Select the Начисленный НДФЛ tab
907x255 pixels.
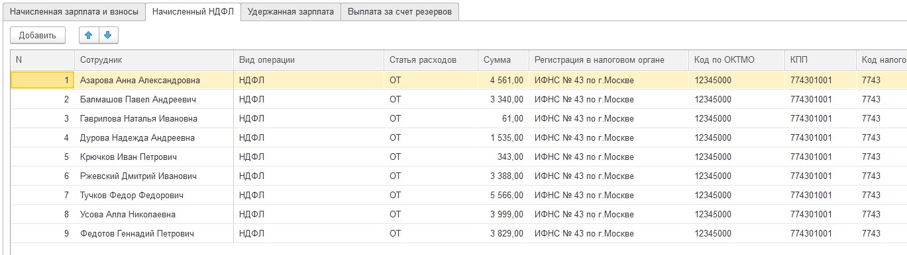coord(193,12)
